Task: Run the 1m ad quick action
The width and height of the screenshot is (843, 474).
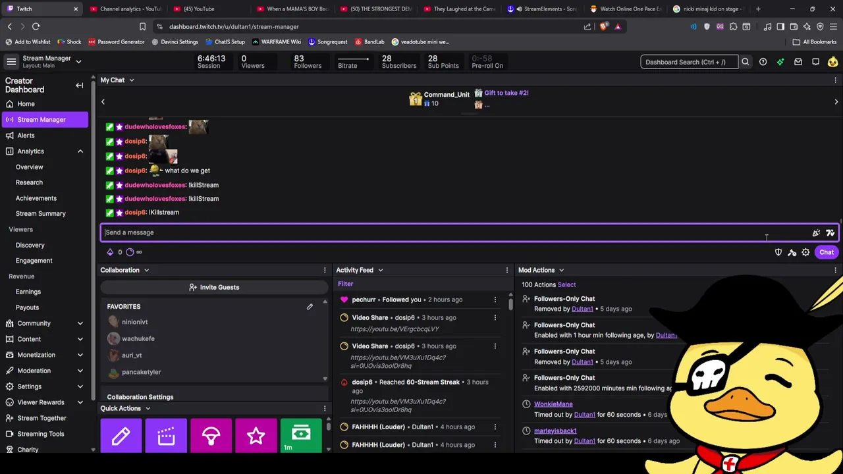Action: [x=301, y=436]
